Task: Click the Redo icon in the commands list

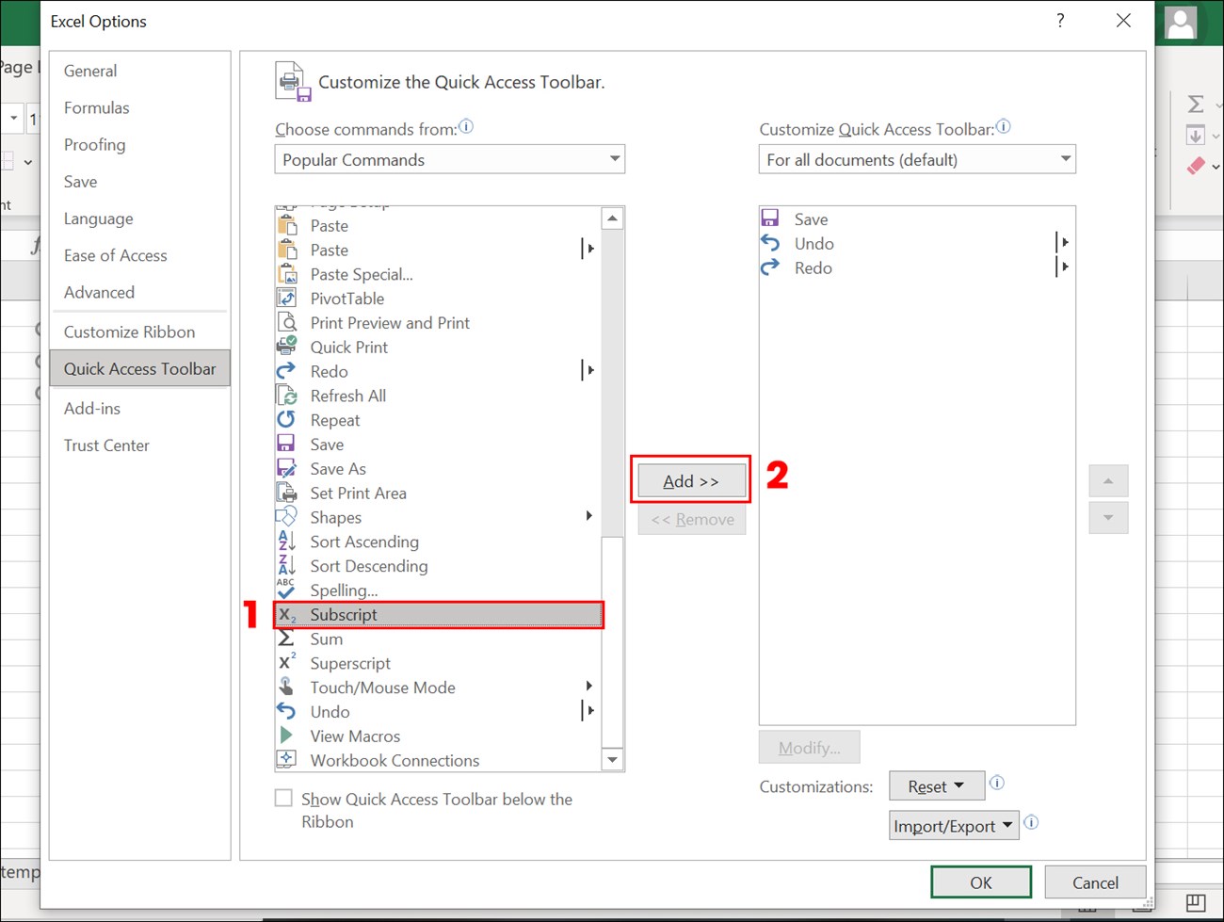Action: coord(286,371)
